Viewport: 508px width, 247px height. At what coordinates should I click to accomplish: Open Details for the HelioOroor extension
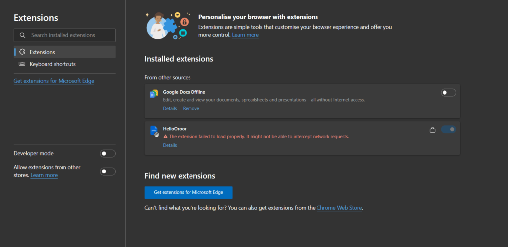pos(170,145)
